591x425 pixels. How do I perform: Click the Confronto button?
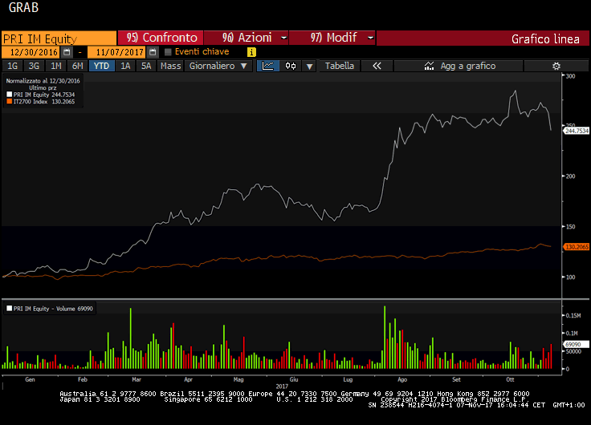pos(160,38)
